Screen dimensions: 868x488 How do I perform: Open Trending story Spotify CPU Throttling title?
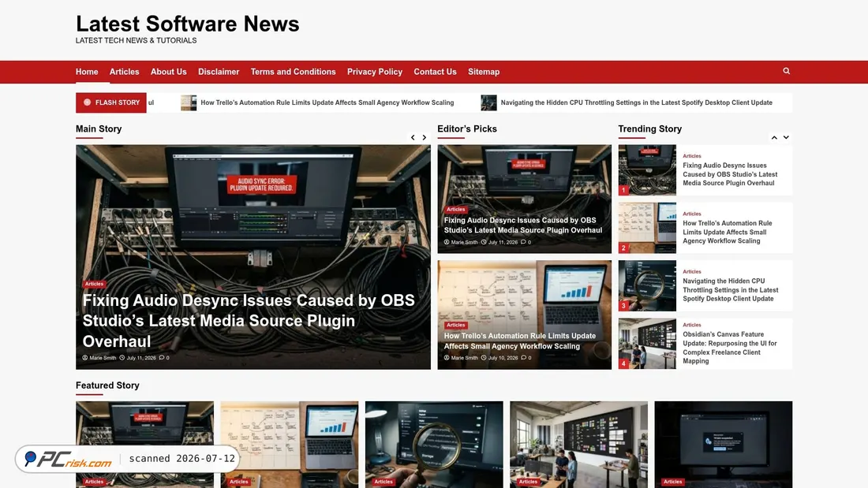point(730,290)
